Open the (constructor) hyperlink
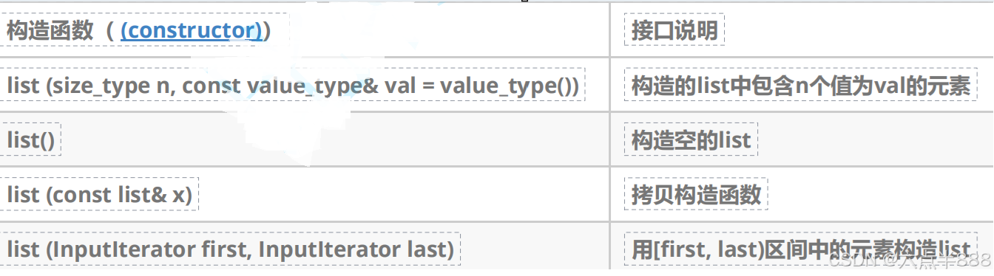The height and width of the screenshot is (276, 994). click(192, 30)
